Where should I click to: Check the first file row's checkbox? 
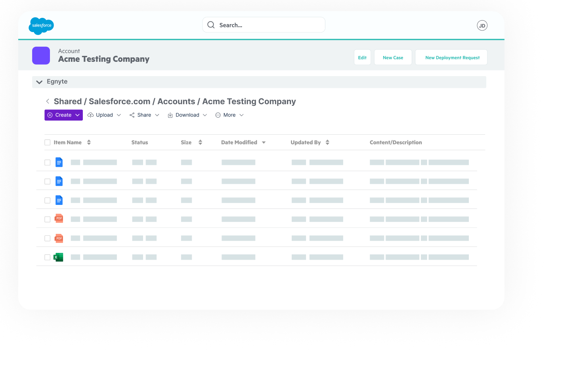(x=47, y=162)
